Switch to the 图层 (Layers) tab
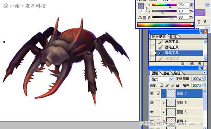 (155, 73)
